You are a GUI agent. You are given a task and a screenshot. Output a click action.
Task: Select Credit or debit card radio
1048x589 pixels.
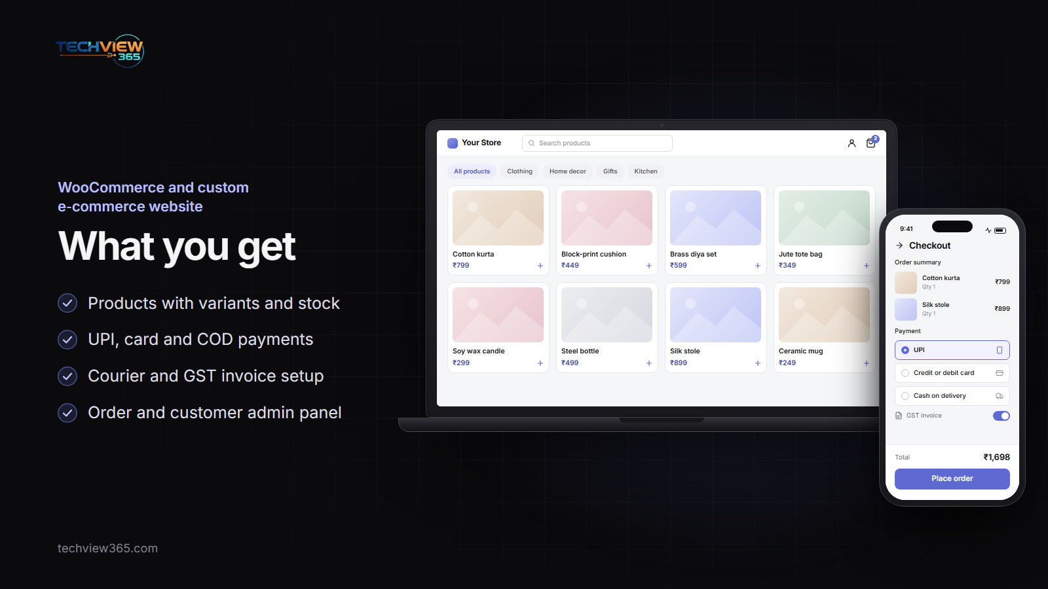coord(905,373)
